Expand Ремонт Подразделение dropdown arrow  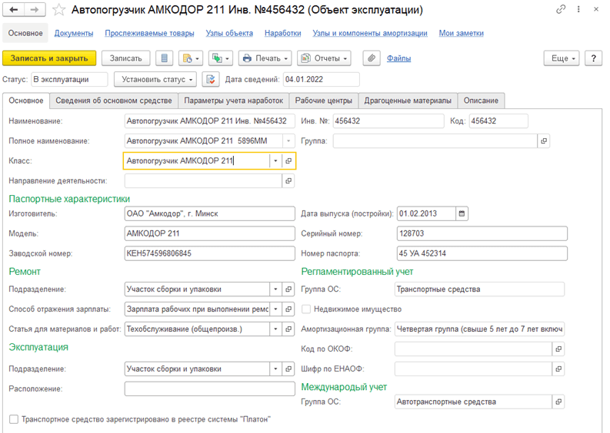tap(275, 289)
